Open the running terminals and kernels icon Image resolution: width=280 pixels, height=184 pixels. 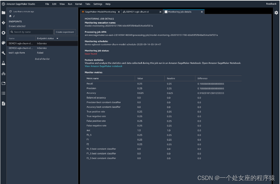coord(3,33)
